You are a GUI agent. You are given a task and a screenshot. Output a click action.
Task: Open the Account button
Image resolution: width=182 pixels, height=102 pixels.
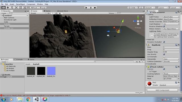[150, 8]
